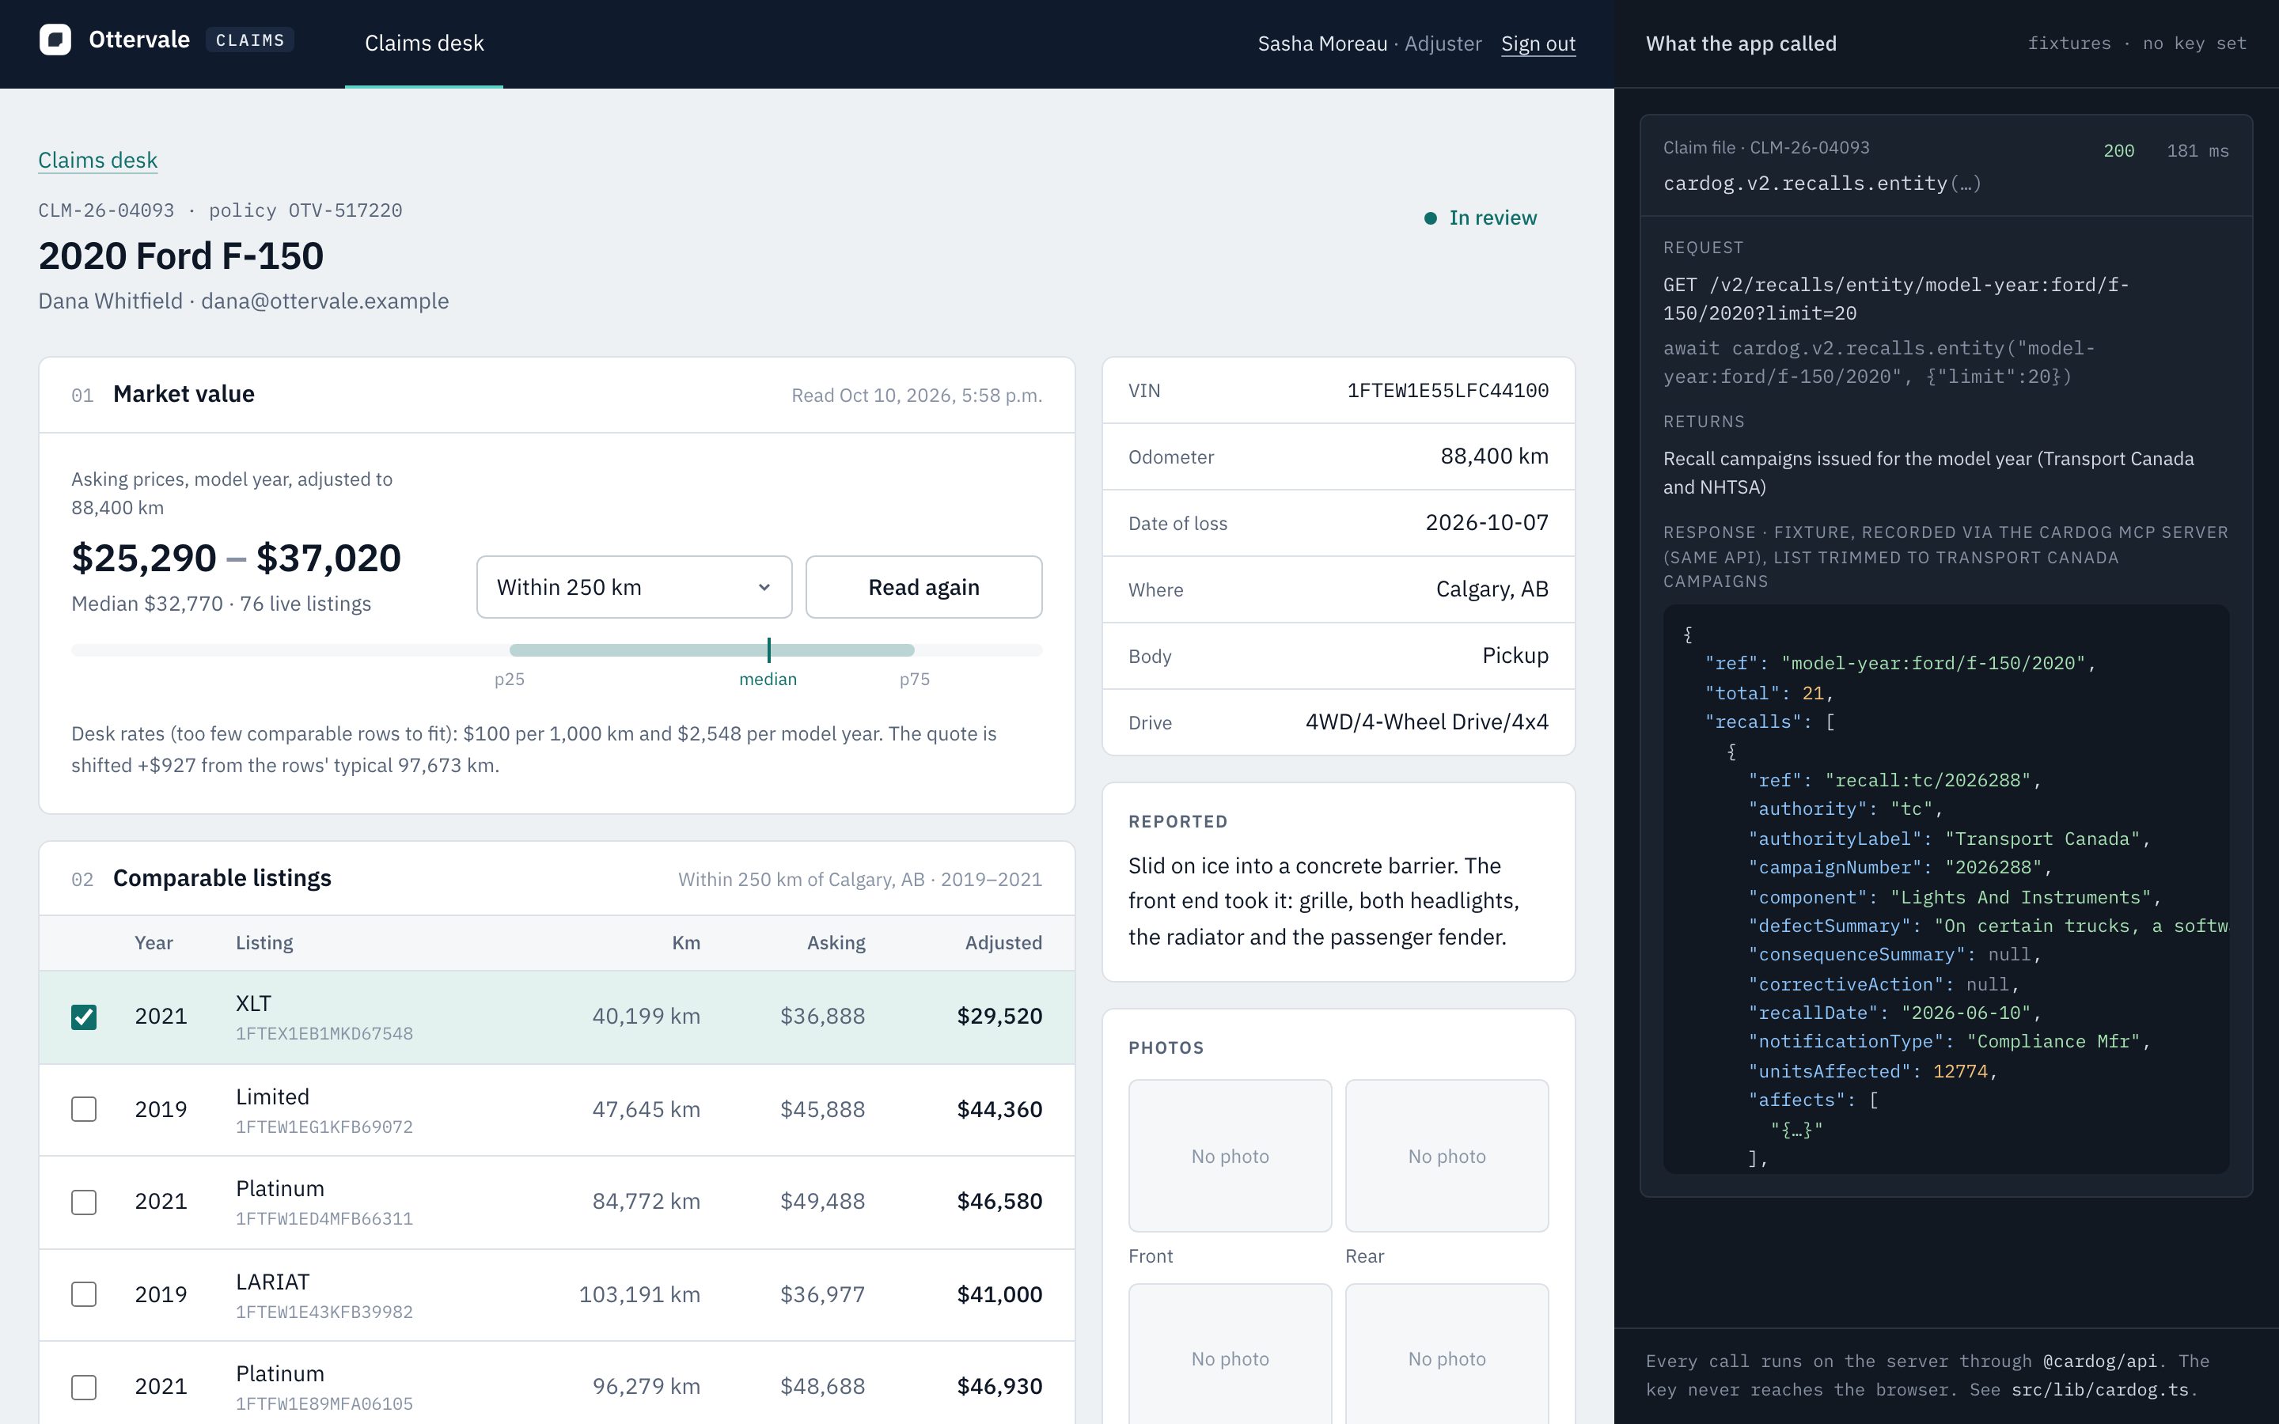Click the Year column header
This screenshot has height=1424, width=2279.
[154, 943]
